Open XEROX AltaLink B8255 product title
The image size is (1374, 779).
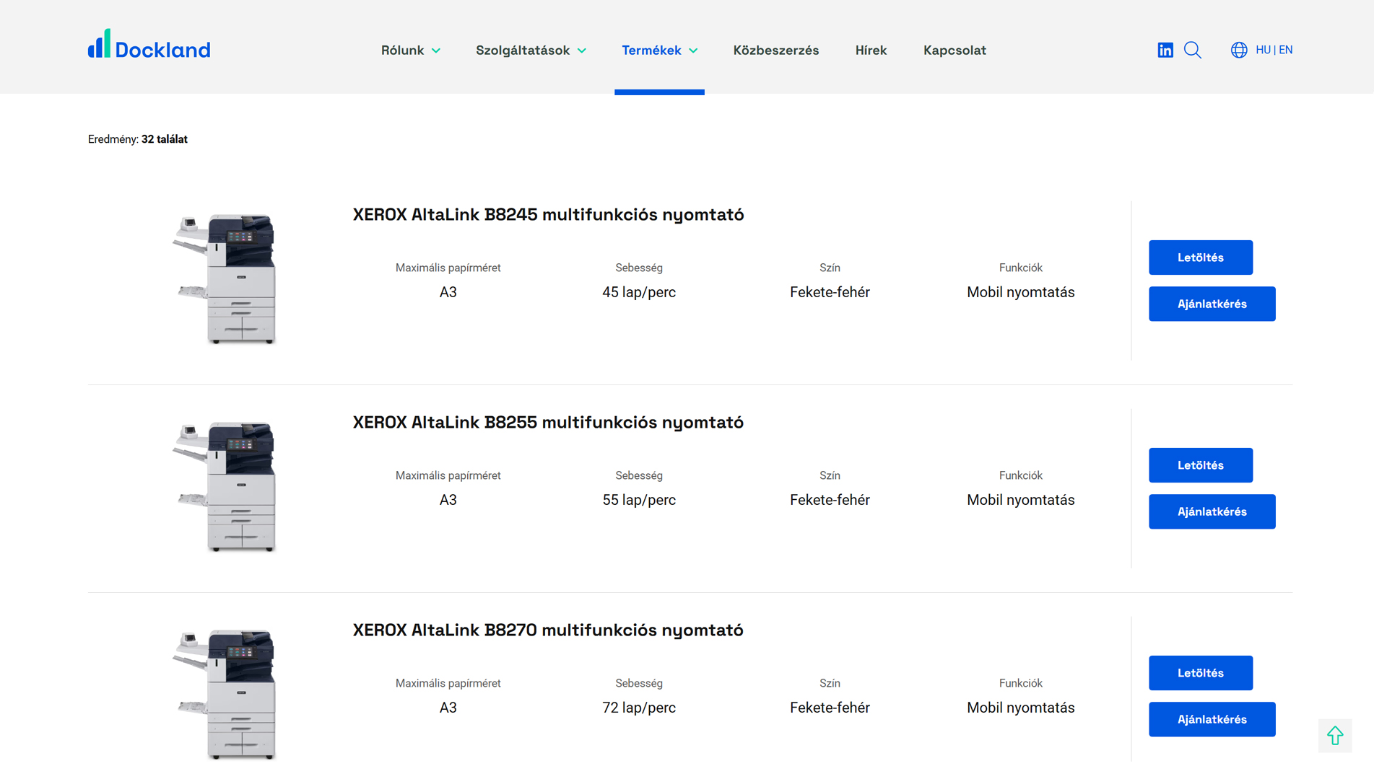(548, 423)
